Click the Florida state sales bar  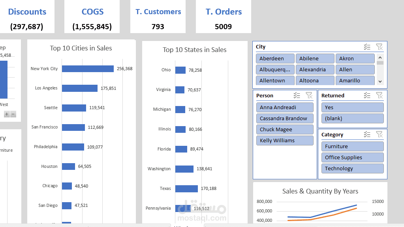pos(181,149)
